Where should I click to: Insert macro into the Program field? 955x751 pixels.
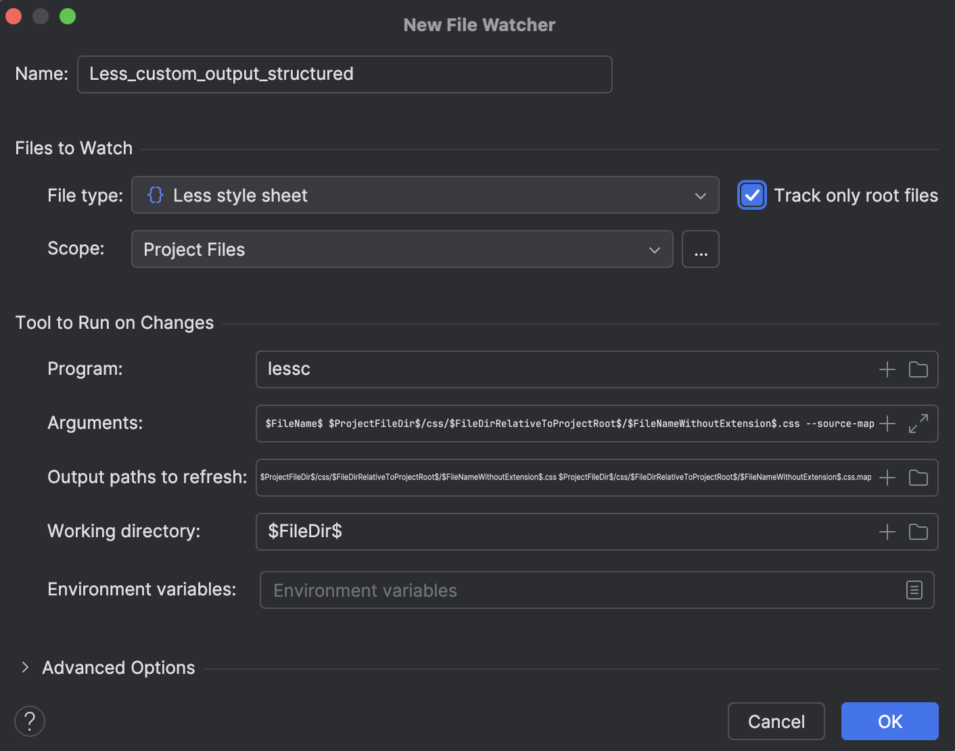(x=886, y=369)
